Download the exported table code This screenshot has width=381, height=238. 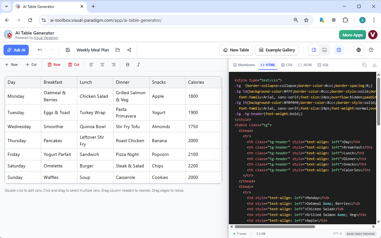374,65
